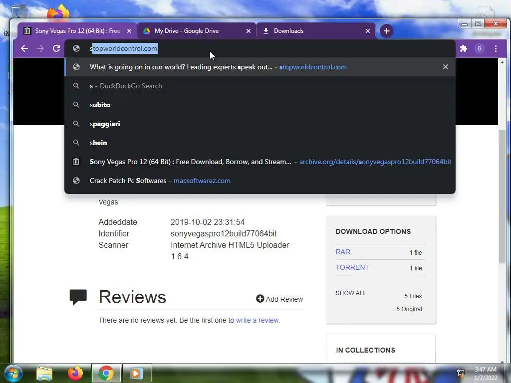Select the stopworldcontrol.com suggestion

pyautogui.click(x=259, y=67)
